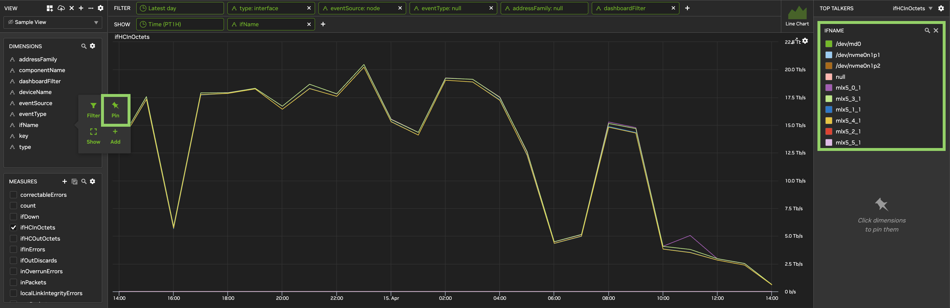This screenshot has width=950, height=308.
Task: Click the cloud upload icon in VIEW header
Action: point(61,8)
